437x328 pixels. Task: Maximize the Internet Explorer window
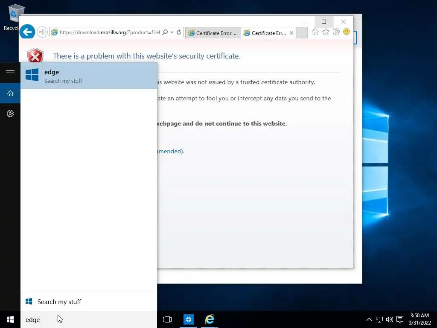324,22
